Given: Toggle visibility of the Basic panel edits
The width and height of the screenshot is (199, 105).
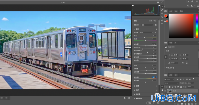Looking at the screenshot, I should click(157, 29).
